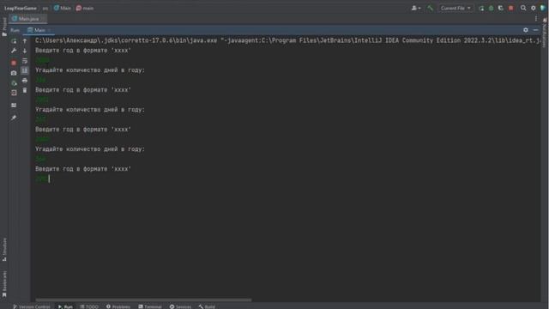Click src in the navigation breadcrumb
549x309 pixels.
click(45, 8)
